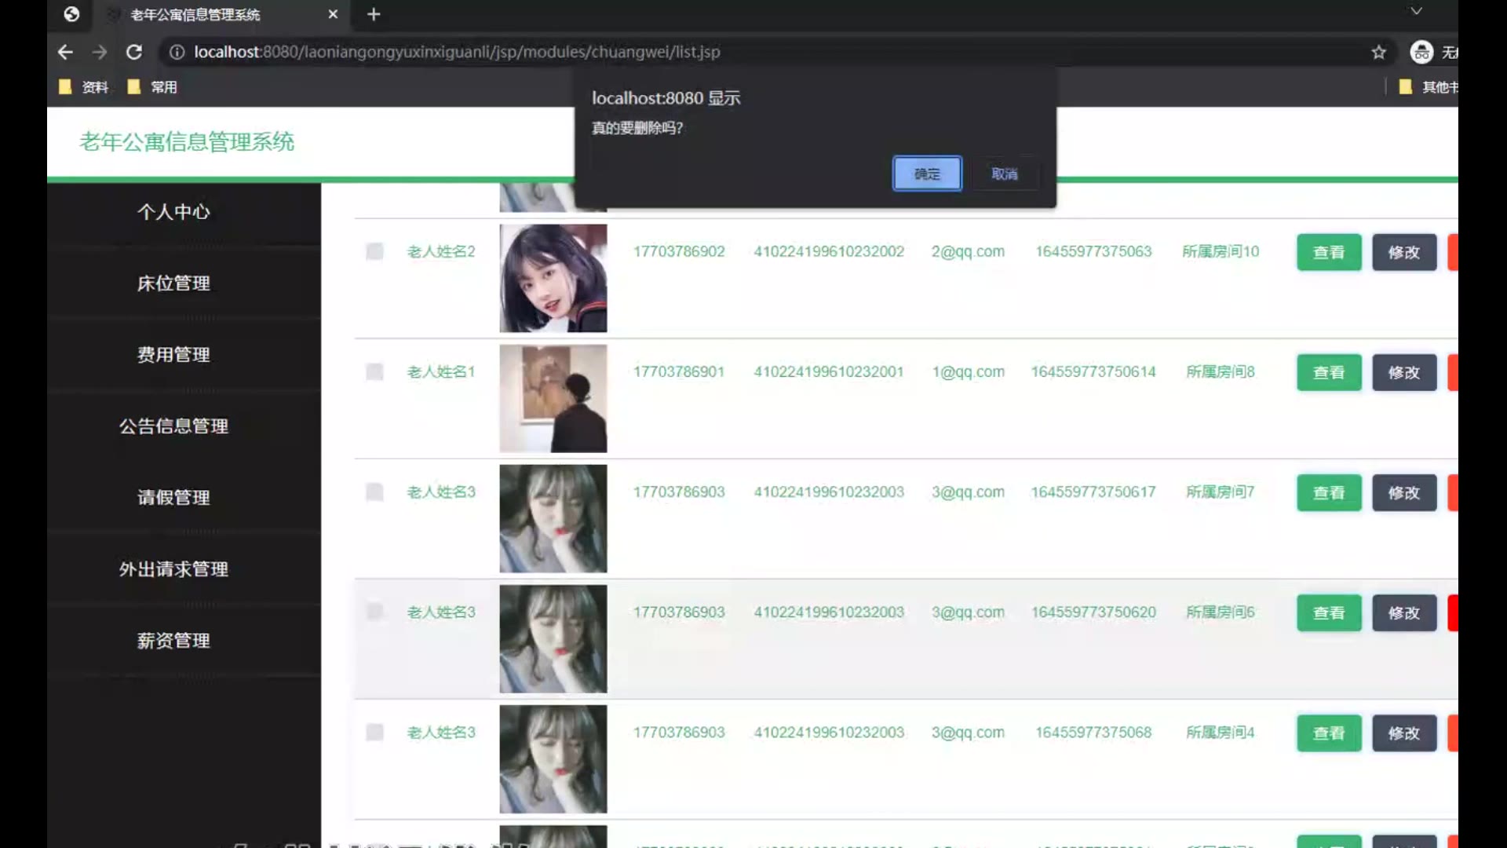Screen dimensions: 1507x848
Task: Select the value 164559773750620
Action: pos(1093,612)
